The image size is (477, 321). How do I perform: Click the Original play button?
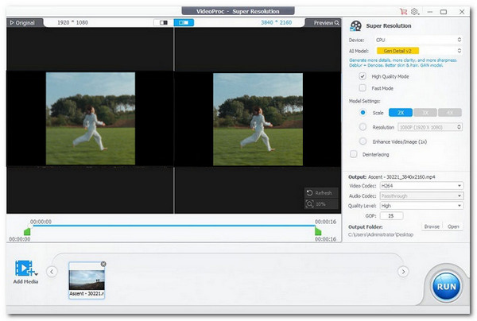tap(22, 23)
